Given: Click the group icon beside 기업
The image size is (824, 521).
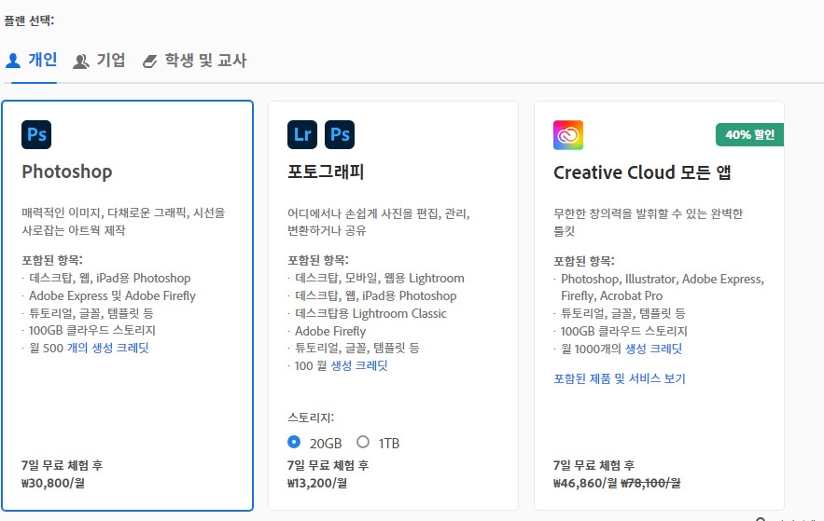Looking at the screenshot, I should coord(81,62).
